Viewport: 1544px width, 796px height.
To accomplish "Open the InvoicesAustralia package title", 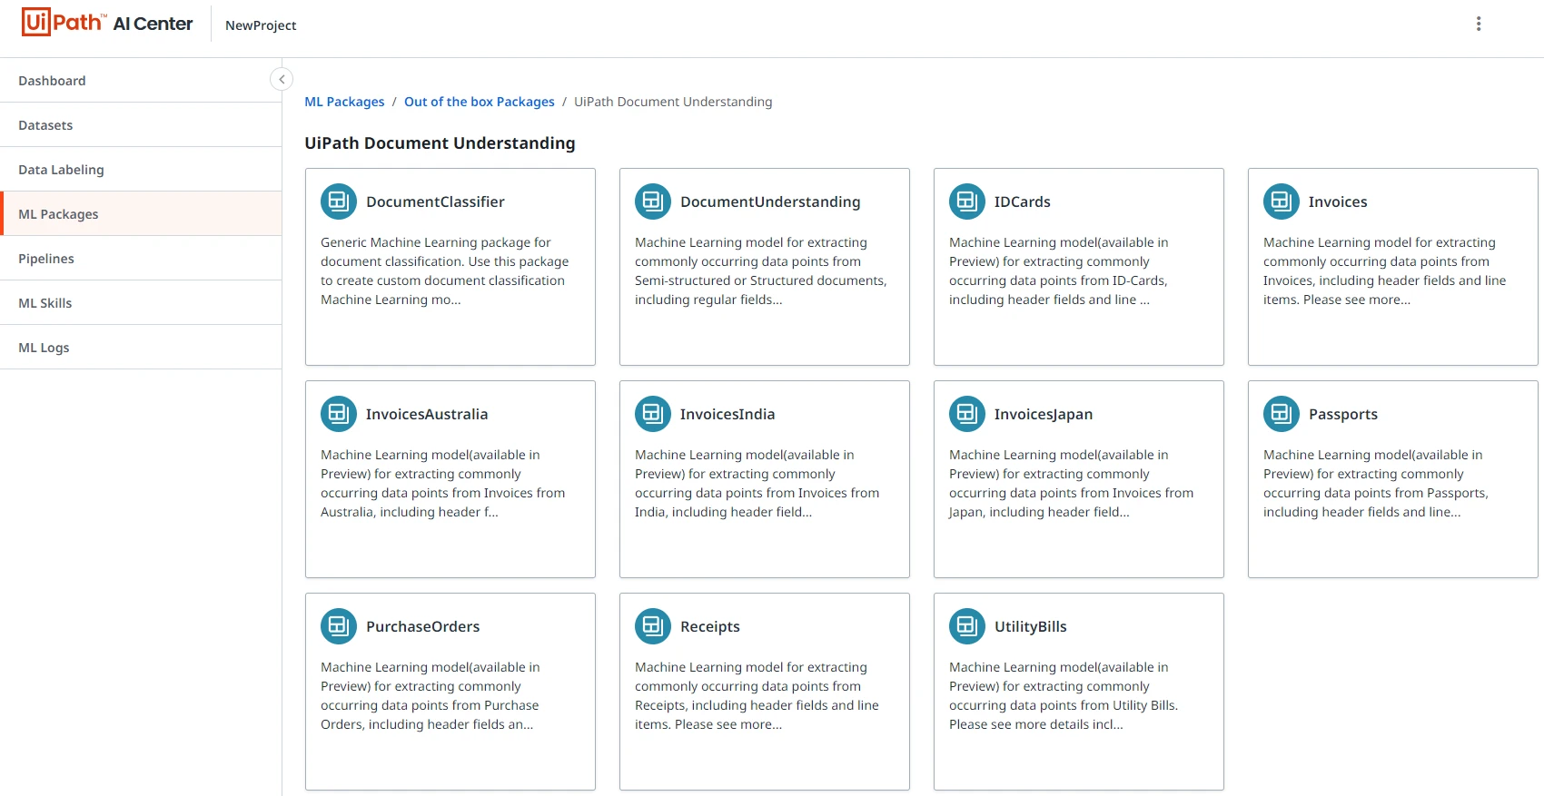I will 427,414.
